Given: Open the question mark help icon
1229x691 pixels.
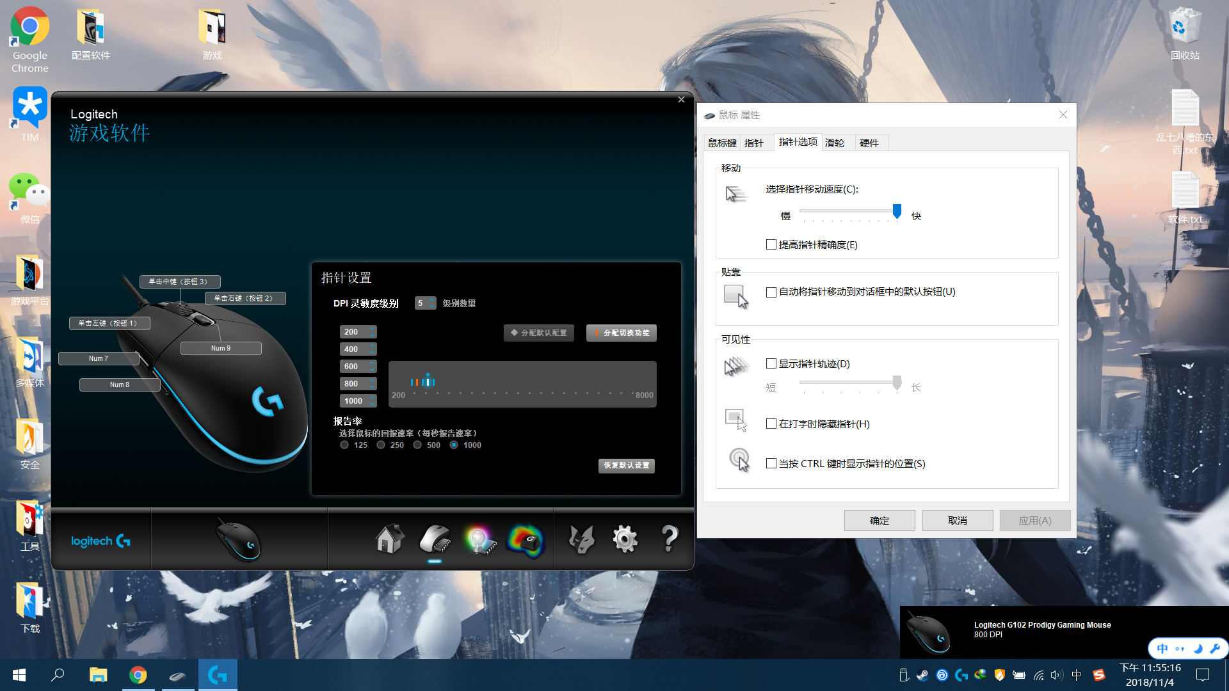Looking at the screenshot, I should click(x=669, y=539).
